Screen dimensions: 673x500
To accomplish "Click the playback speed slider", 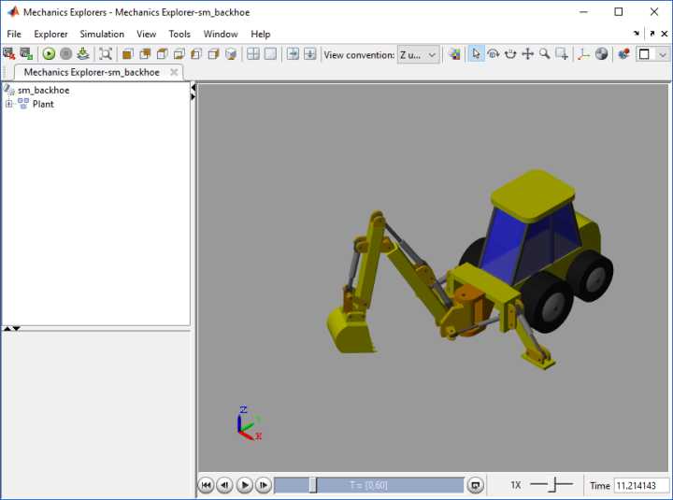I will pos(551,484).
